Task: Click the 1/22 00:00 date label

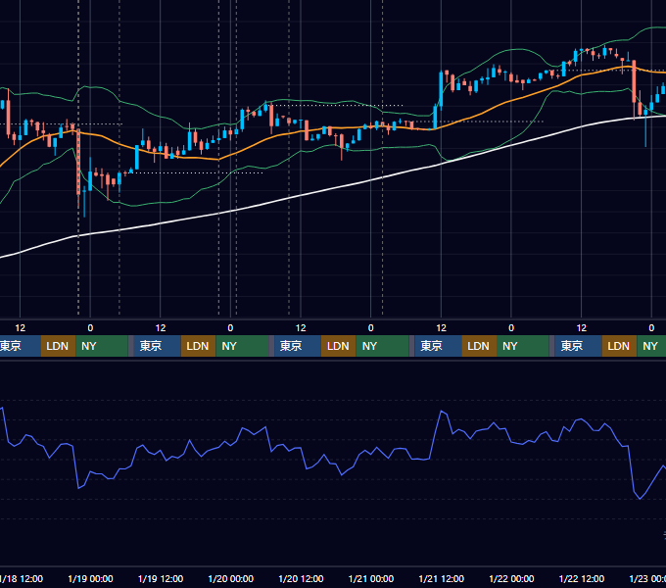Action: [x=511, y=578]
